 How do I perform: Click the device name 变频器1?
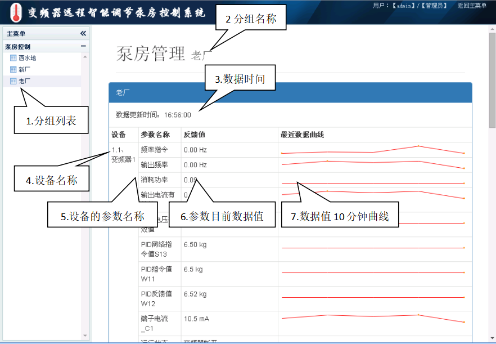coord(123,159)
